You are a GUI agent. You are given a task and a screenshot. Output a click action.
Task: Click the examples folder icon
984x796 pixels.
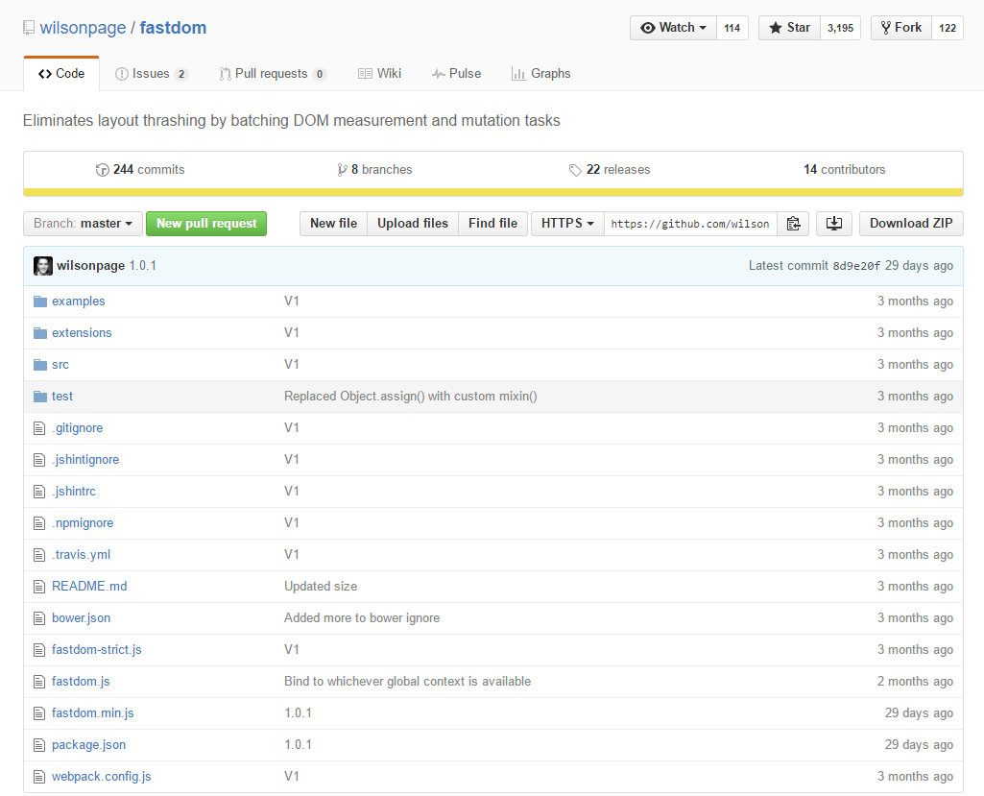40,302
